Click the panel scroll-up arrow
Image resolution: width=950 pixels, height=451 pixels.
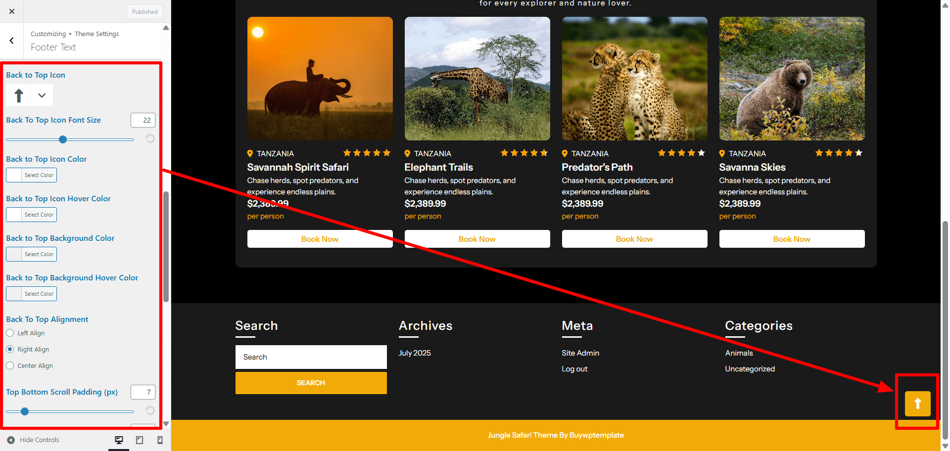[x=166, y=28]
